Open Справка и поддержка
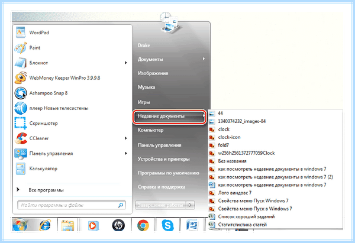355x243 pixels. pos(162,187)
